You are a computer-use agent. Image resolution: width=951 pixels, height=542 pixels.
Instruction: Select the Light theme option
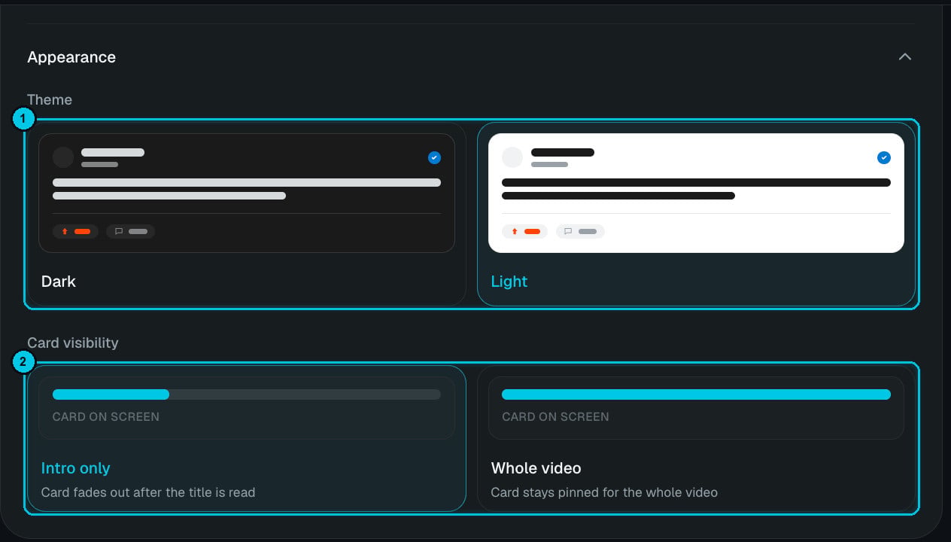pos(696,215)
